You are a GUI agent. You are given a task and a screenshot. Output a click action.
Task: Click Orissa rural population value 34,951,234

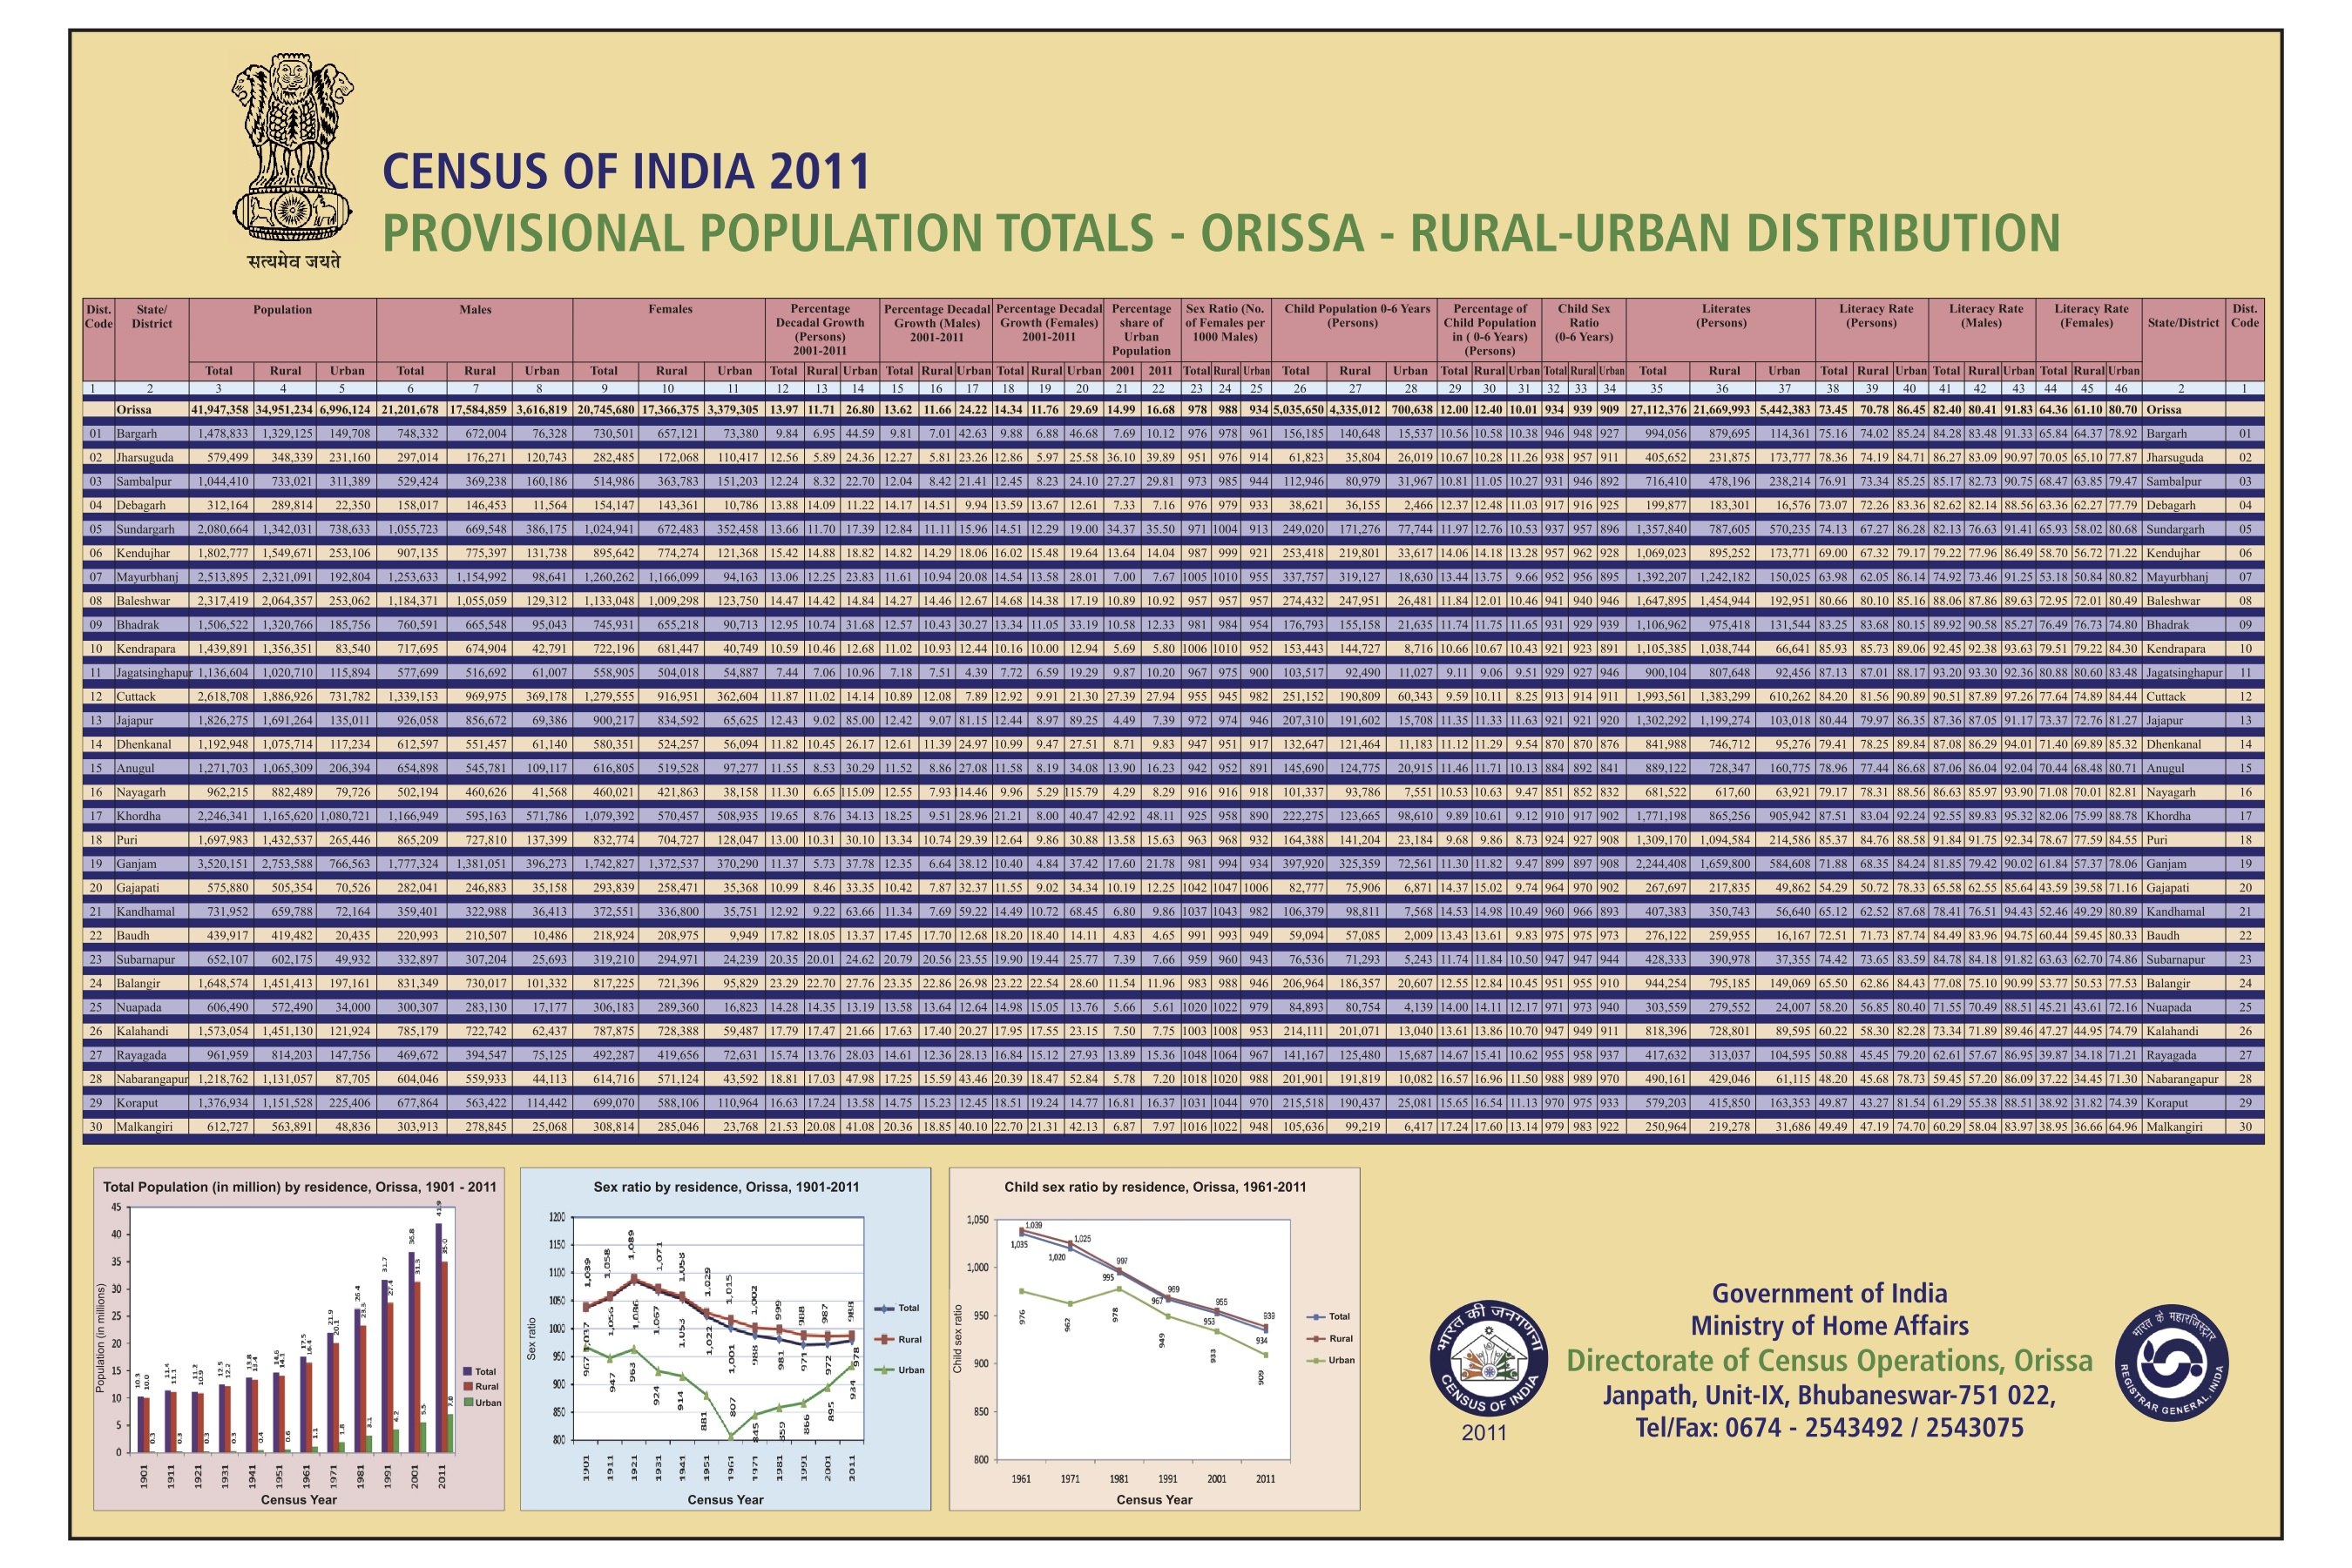[284, 410]
